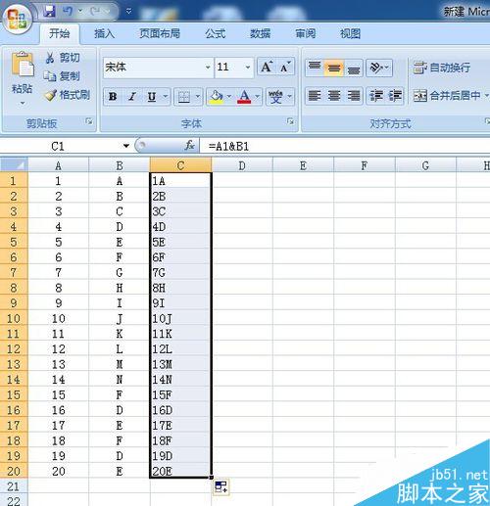Copy the selection with 复制
This screenshot has width=490, height=506.
click(63, 76)
